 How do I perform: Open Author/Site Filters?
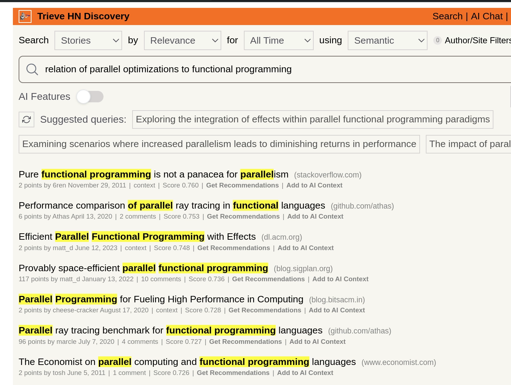click(x=473, y=40)
